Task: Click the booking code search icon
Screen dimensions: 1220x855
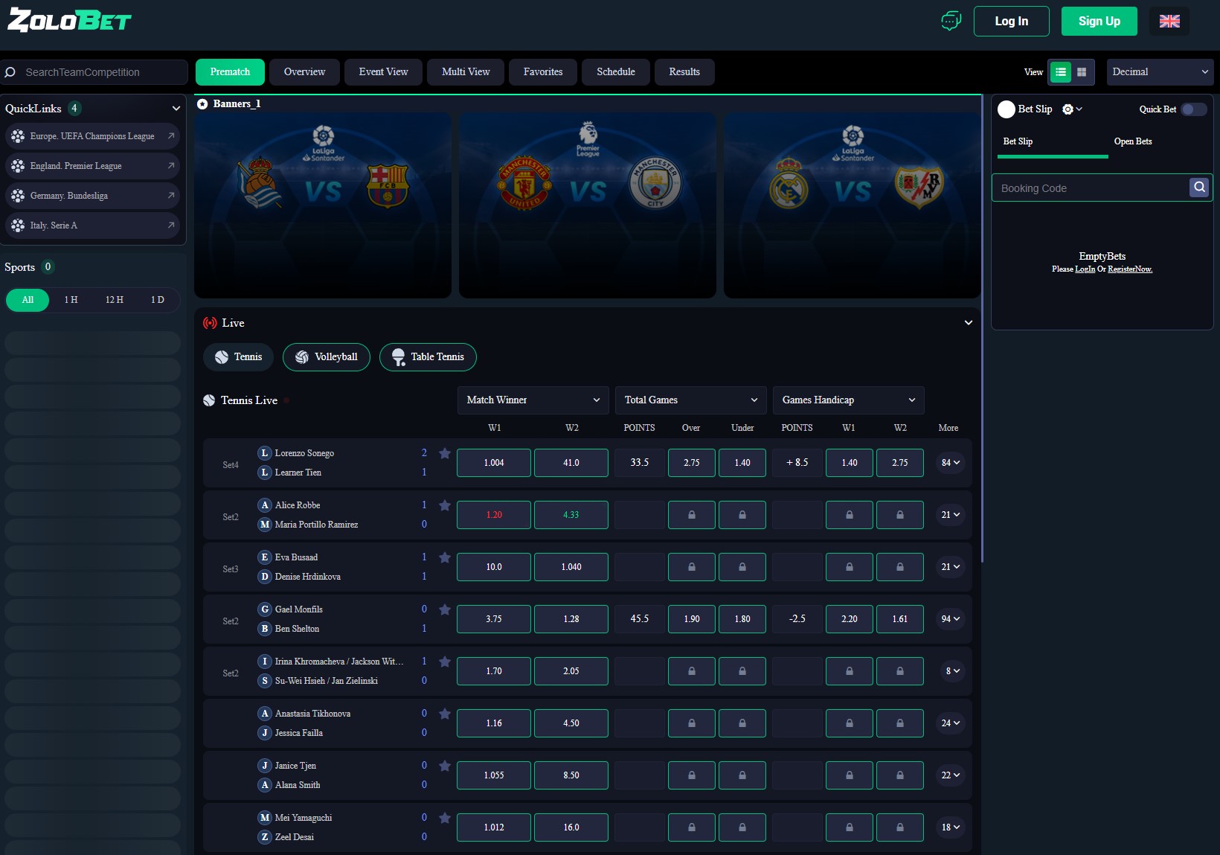Action: [1198, 188]
